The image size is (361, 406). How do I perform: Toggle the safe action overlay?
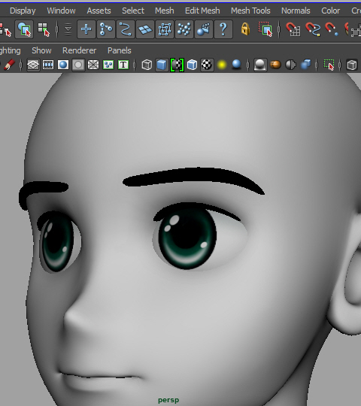[x=108, y=65]
